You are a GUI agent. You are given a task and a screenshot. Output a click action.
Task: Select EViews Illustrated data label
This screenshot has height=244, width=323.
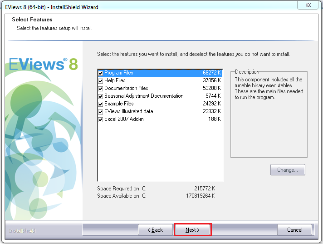tap(128, 111)
